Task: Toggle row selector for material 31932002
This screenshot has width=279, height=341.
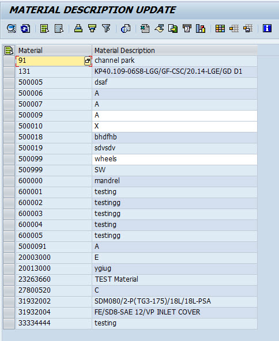Action: pyautogui.click(x=9, y=302)
